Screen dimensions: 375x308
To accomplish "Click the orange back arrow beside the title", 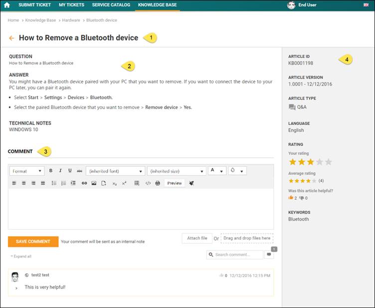I will pos(11,38).
